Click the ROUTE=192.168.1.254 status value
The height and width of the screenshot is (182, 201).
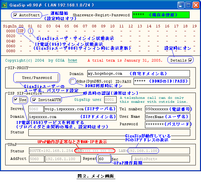point(51,151)
